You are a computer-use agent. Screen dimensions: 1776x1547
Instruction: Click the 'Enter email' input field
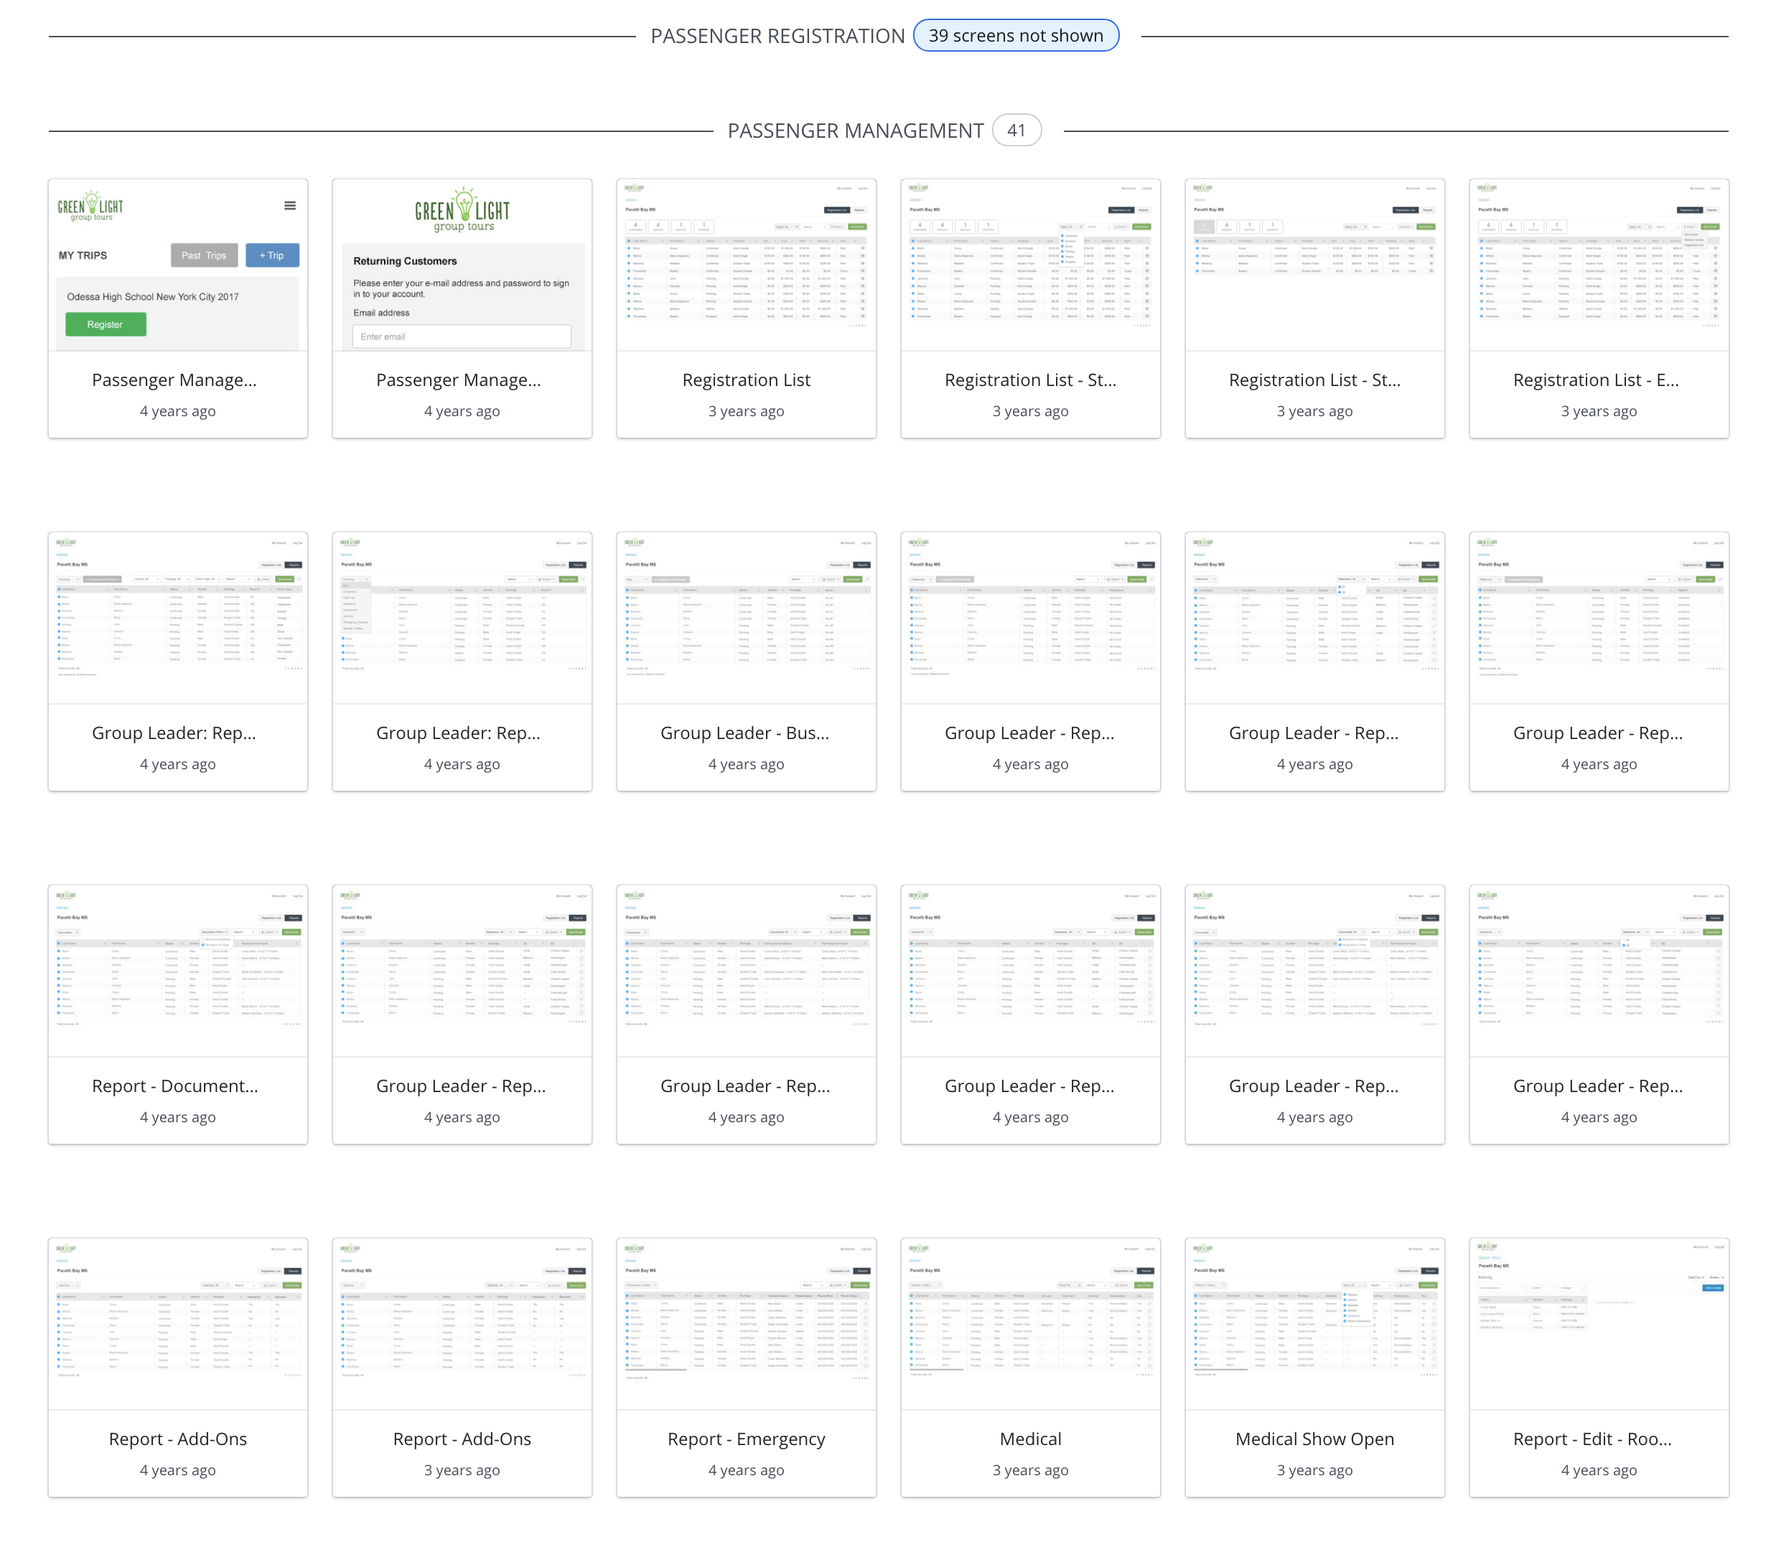point(462,337)
